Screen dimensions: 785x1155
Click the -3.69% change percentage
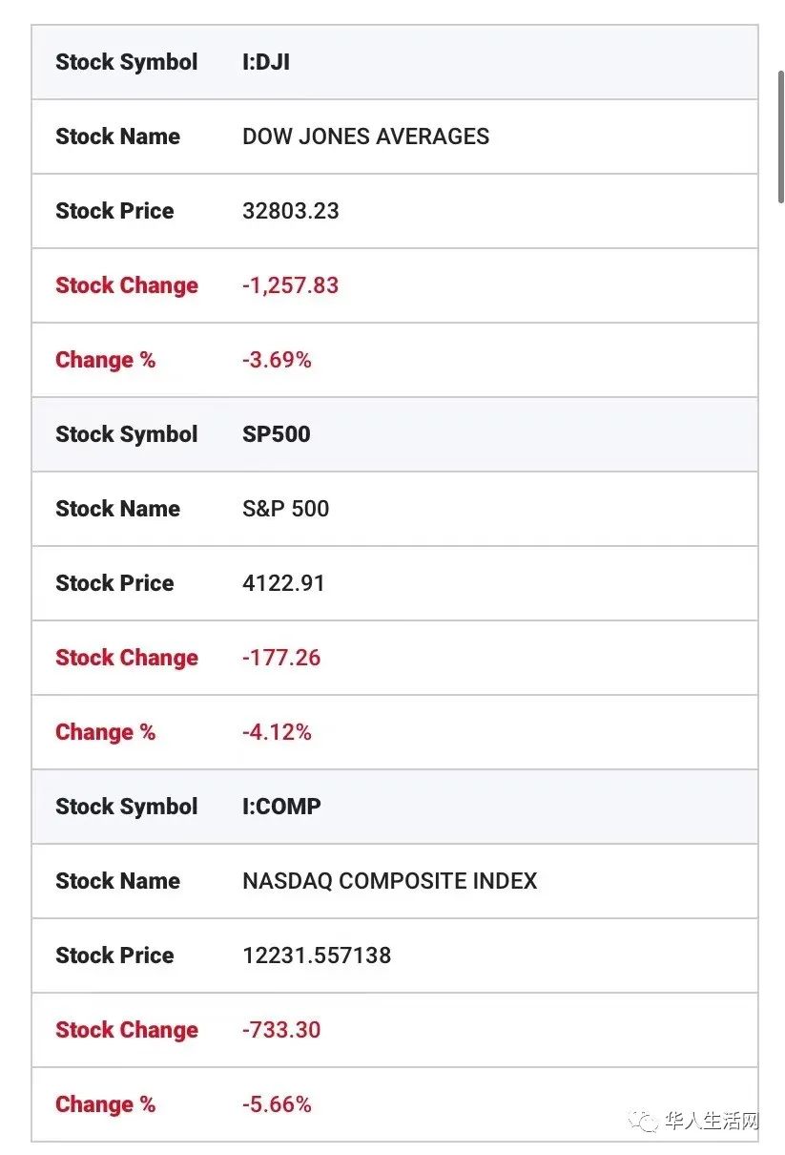pos(277,360)
